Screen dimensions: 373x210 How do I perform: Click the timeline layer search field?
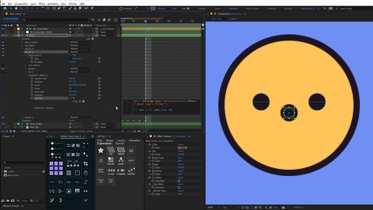point(55,20)
